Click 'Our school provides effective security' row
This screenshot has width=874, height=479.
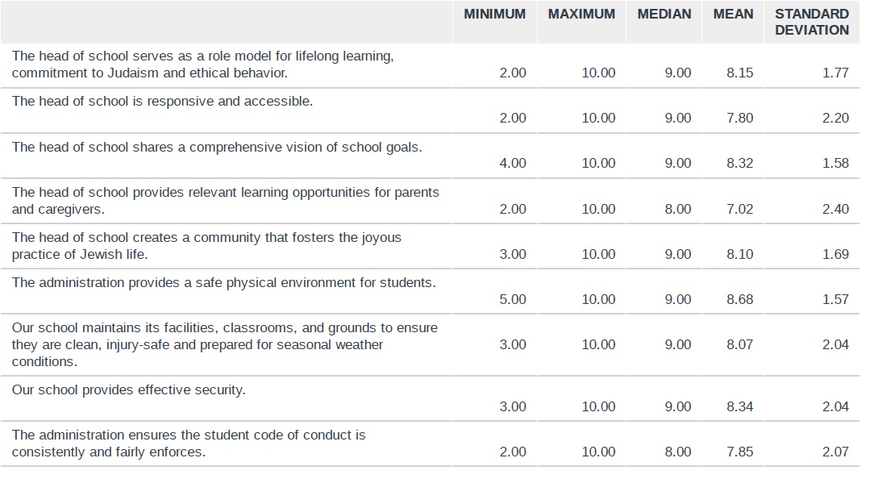coord(430,398)
